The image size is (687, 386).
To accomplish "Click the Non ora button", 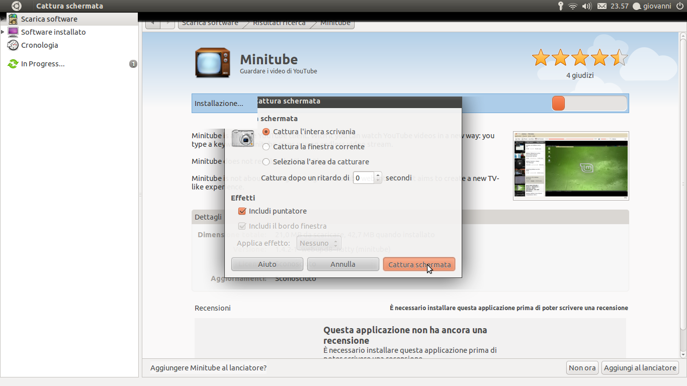I will click(x=582, y=368).
